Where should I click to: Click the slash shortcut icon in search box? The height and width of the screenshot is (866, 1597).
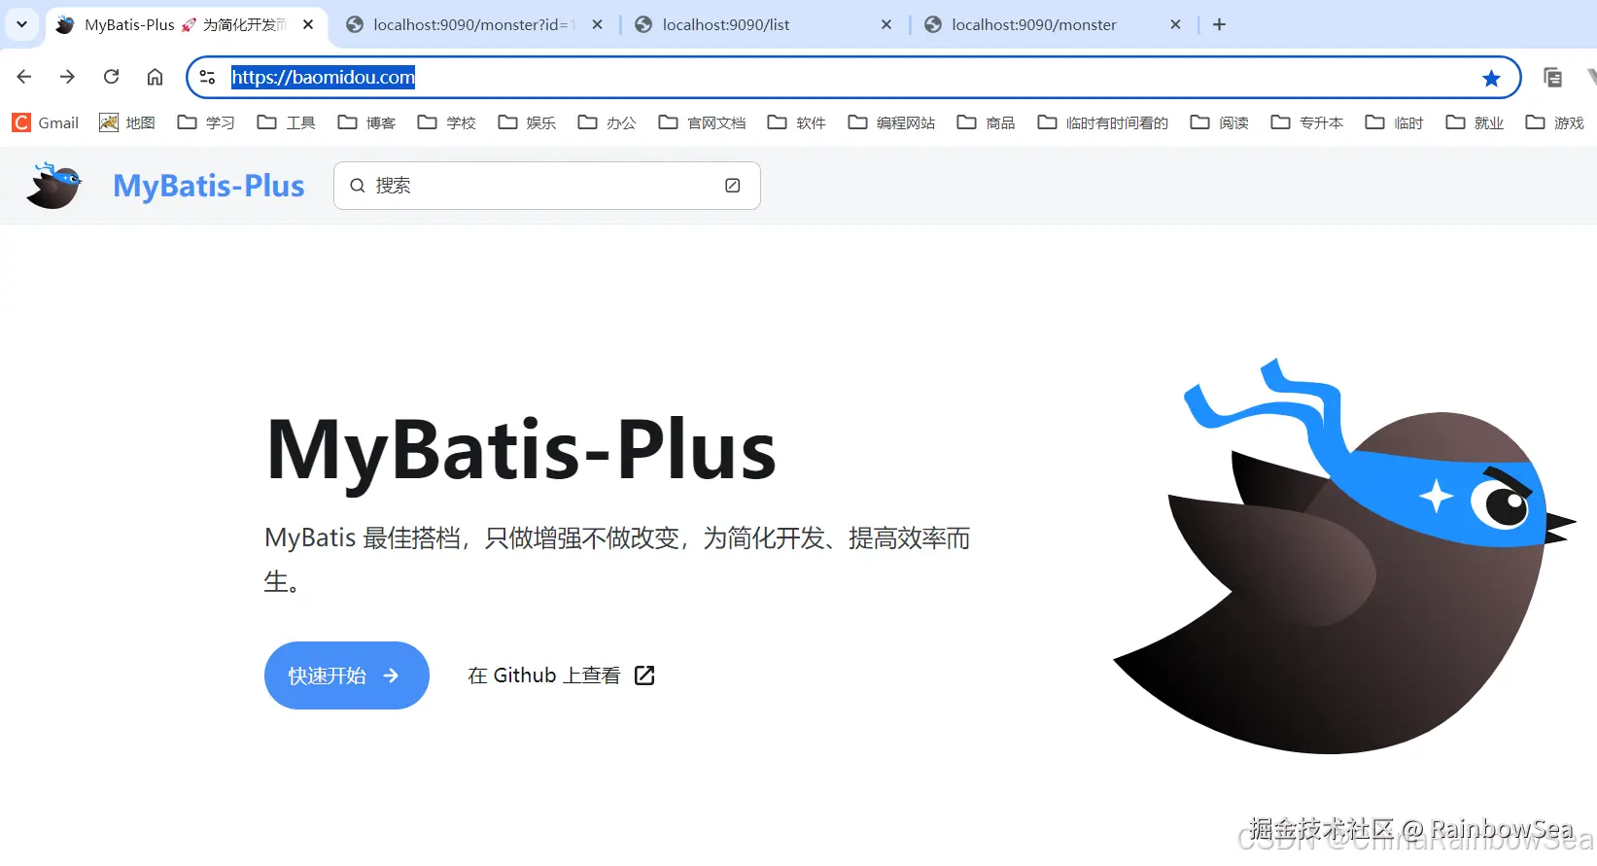point(733,186)
